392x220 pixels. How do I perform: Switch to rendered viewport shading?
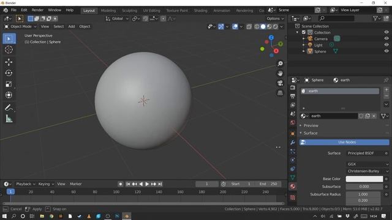[275, 27]
